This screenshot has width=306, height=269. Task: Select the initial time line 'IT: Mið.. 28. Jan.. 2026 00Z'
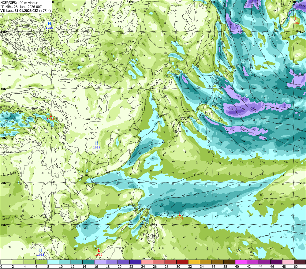pos(21,7)
